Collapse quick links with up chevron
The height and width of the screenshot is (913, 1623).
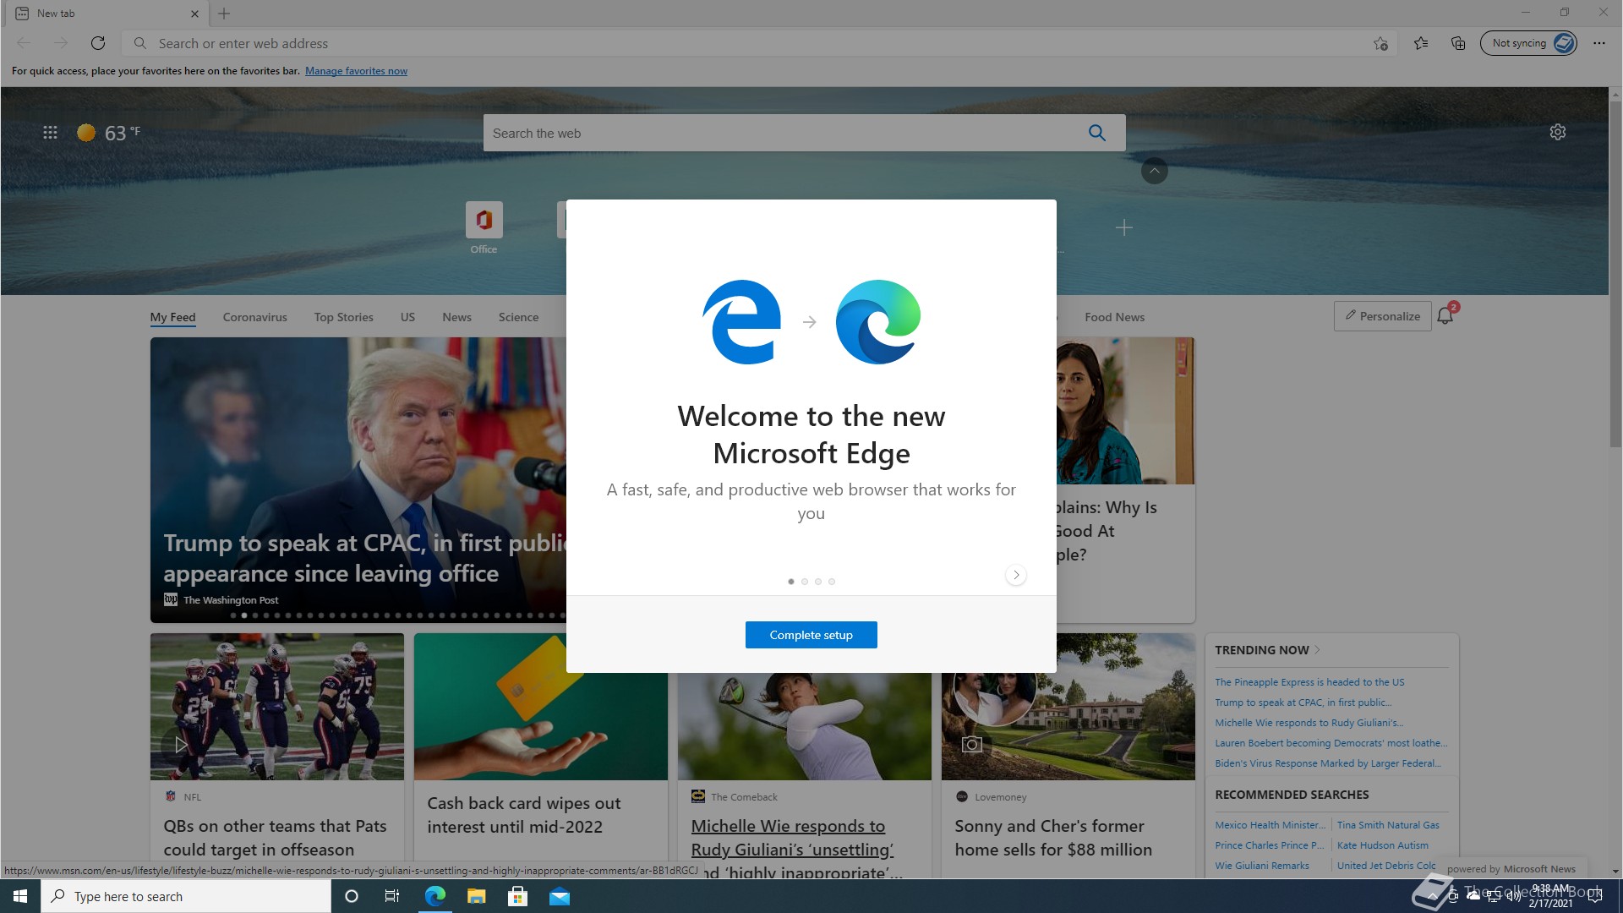tap(1154, 171)
